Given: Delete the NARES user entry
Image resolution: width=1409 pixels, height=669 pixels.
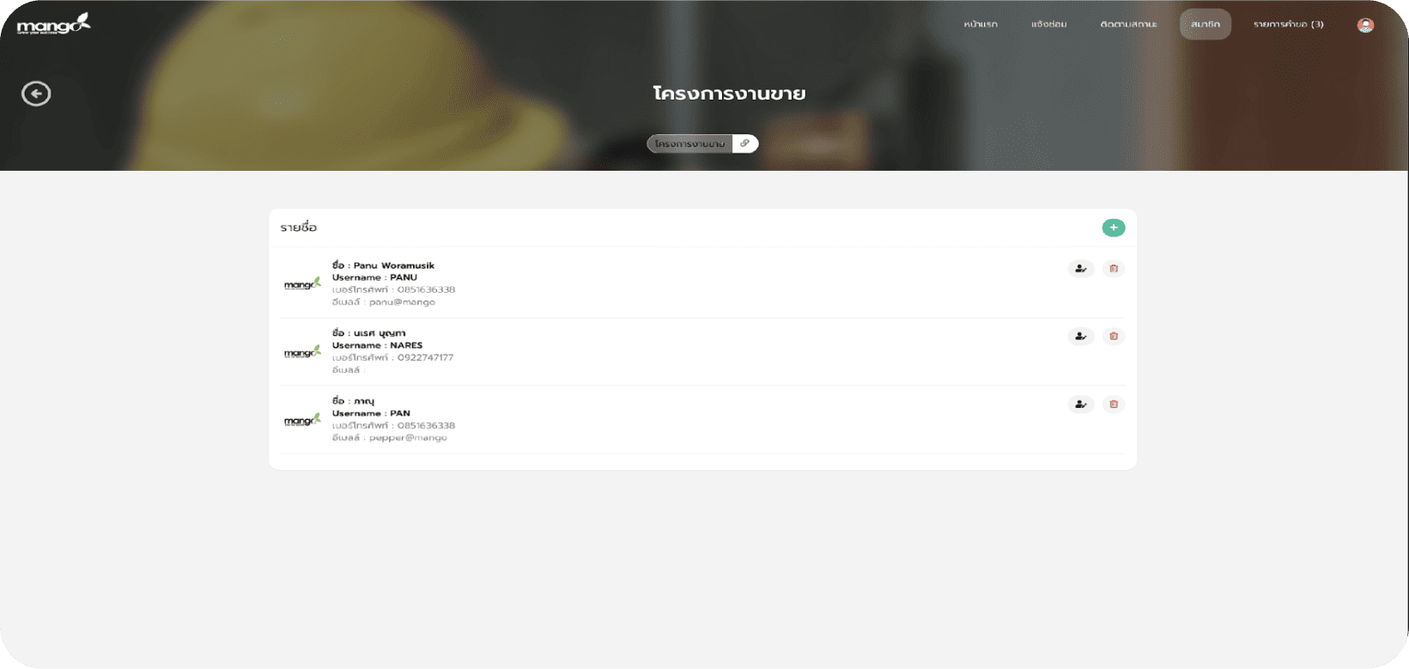Looking at the screenshot, I should [x=1113, y=337].
